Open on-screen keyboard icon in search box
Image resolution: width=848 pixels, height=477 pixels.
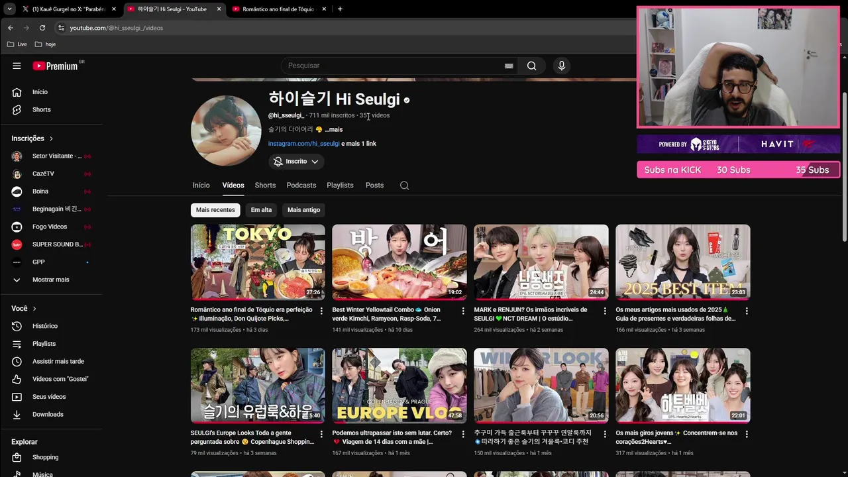click(x=509, y=66)
